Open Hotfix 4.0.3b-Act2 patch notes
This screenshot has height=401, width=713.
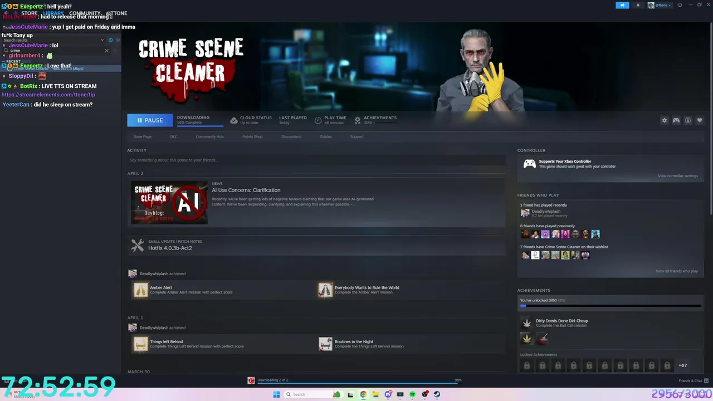tap(170, 248)
